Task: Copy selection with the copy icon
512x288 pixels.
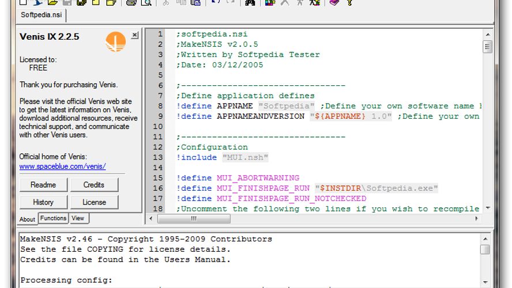Action: click(x=180, y=3)
